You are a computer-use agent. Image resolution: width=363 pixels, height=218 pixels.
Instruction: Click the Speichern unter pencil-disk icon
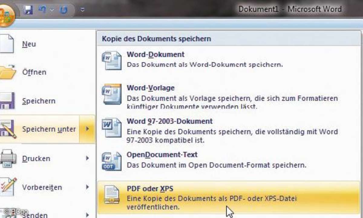coord(8,129)
